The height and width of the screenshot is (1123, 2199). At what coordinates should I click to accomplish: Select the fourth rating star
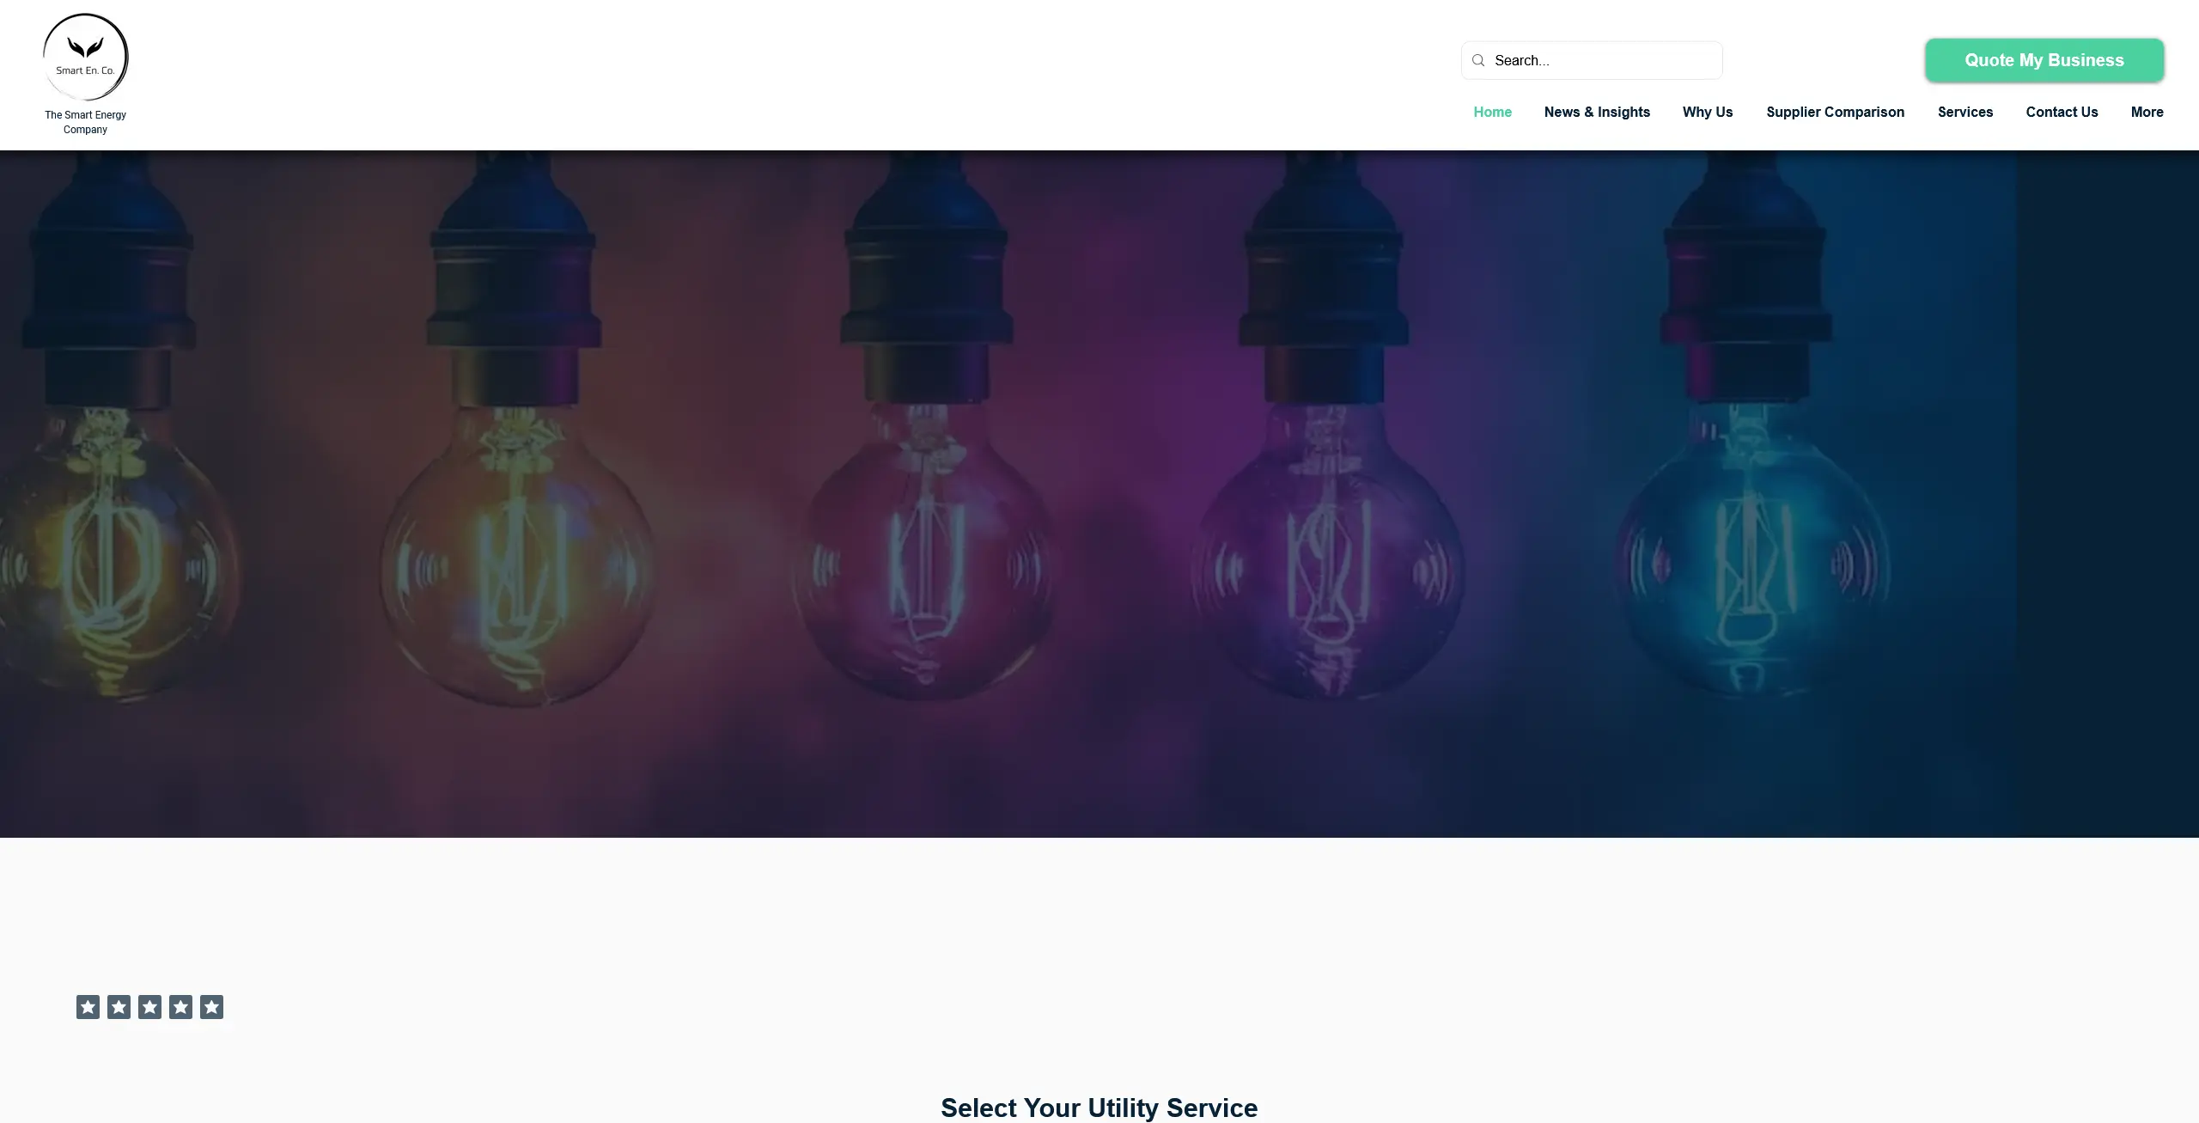pos(180,1007)
